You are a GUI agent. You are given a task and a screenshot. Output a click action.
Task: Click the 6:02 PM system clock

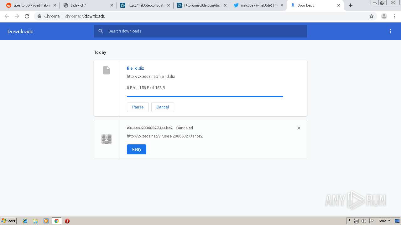[x=385, y=221]
